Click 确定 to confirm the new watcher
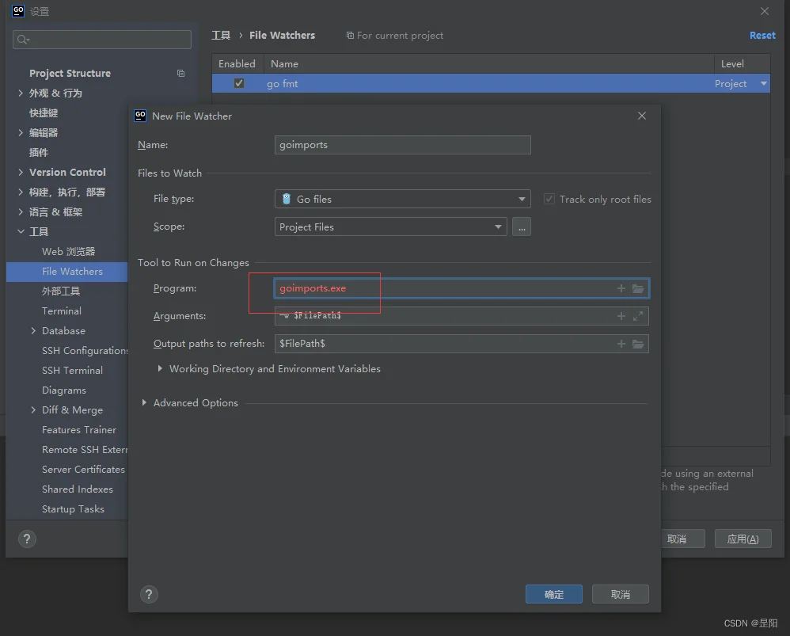 [553, 594]
